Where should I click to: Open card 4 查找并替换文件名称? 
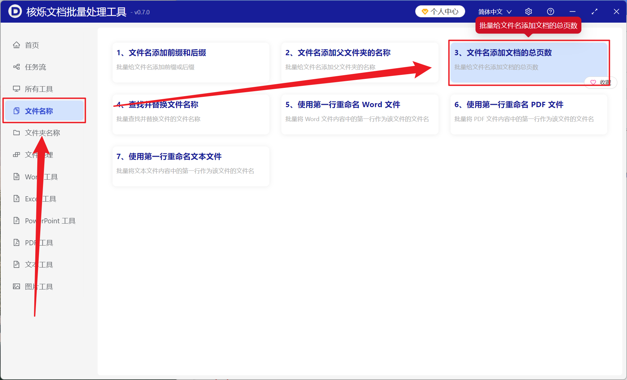tap(191, 114)
